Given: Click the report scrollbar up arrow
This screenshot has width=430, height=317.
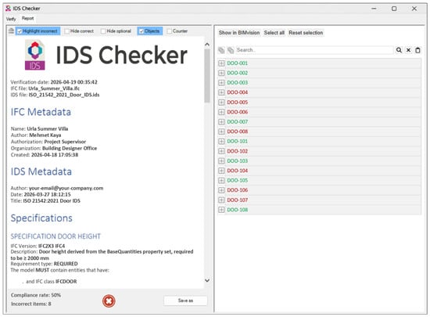Looking at the screenshot, I should click(207, 44).
